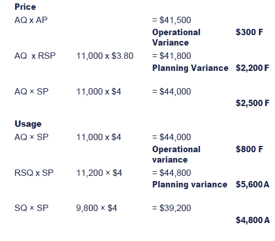The image size is (275, 241).
Task: Click the $2,500 F total price variance
Action: [x=252, y=103]
